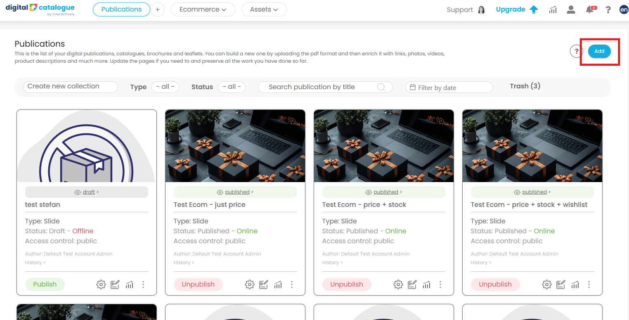Image resolution: width=629 pixels, height=320 pixels.
Task: Open three-dot menu on Test Ecom - price + stock + wishlist
Action: click(x=589, y=284)
